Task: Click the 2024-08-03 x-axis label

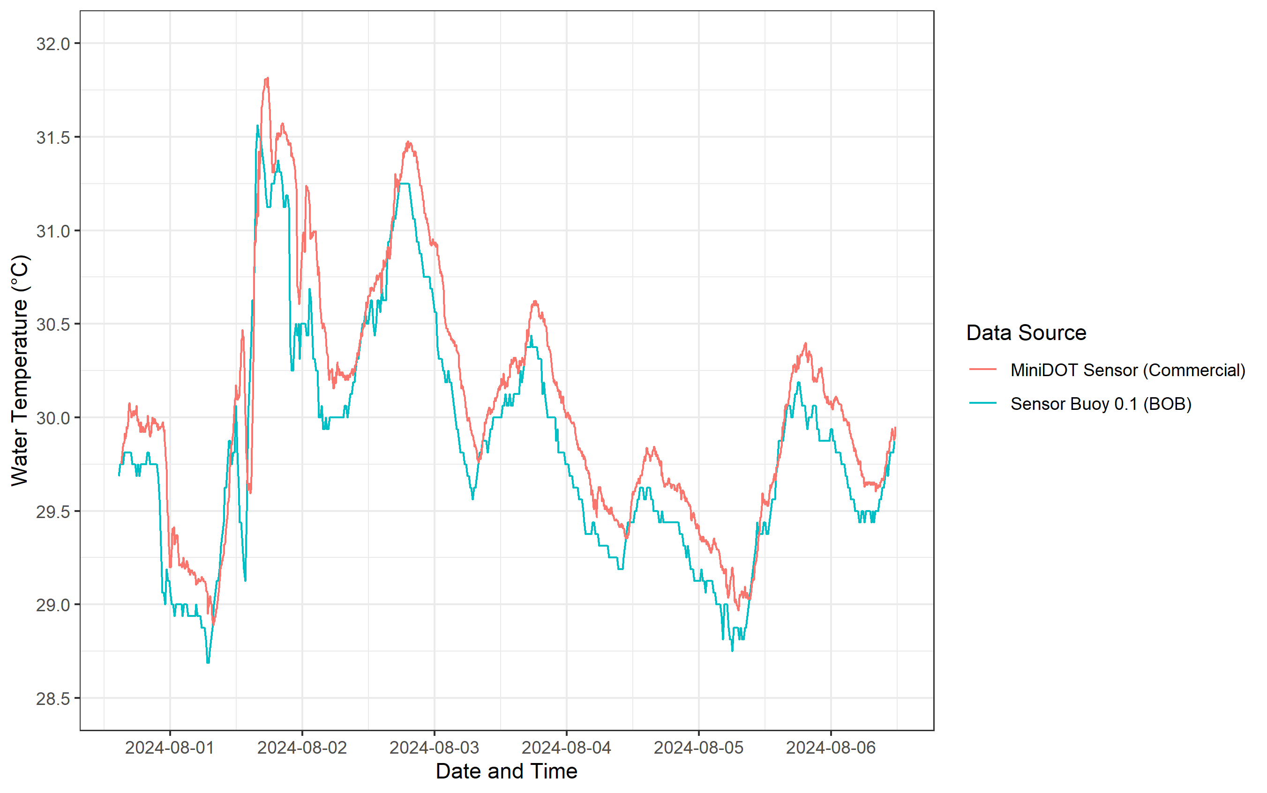Action: pyautogui.click(x=434, y=748)
